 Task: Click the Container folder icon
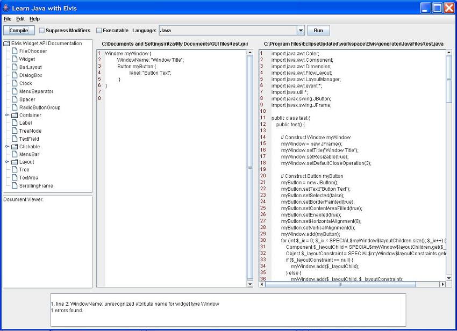(15, 115)
